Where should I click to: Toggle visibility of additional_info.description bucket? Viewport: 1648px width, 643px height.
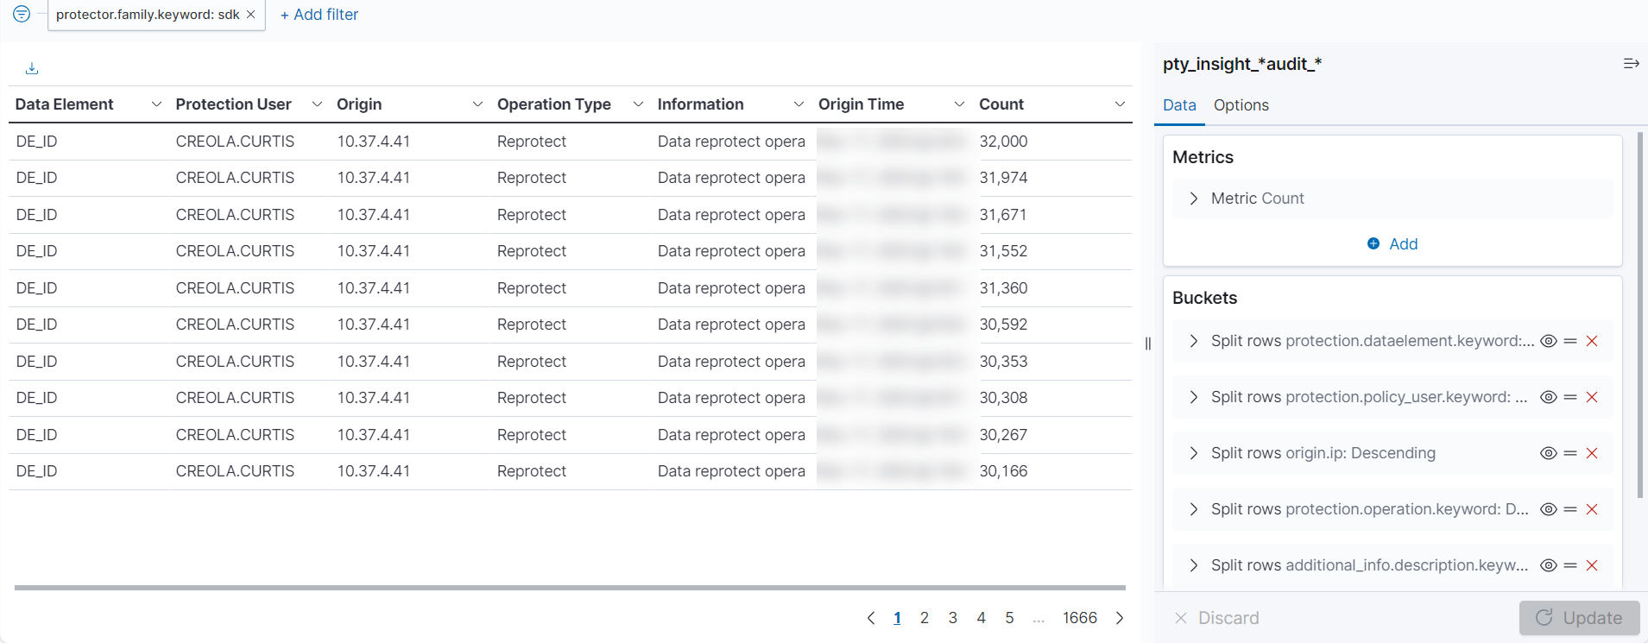[x=1549, y=565]
